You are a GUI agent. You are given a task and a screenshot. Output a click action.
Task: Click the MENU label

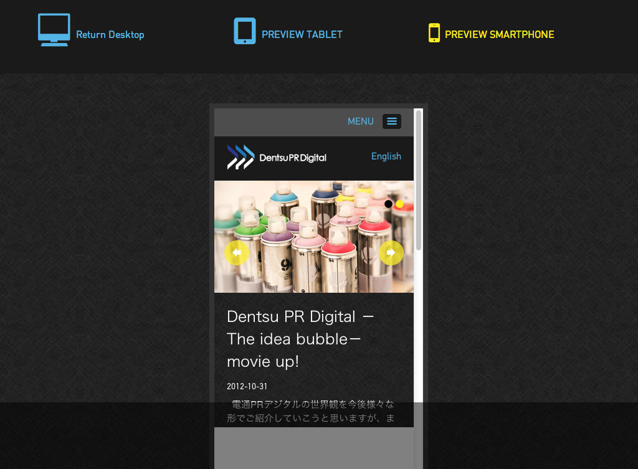(361, 121)
